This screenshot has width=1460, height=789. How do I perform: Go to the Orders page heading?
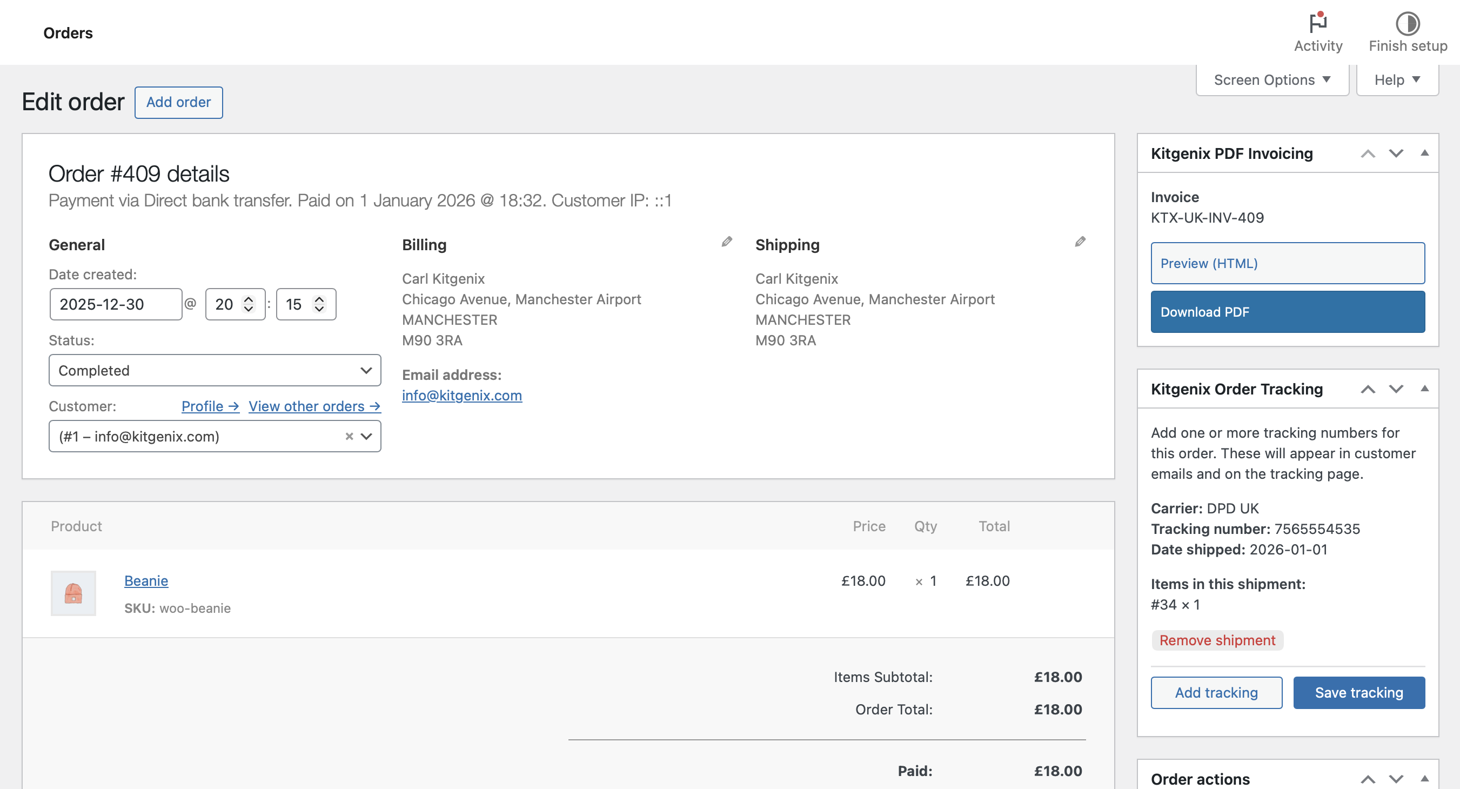(x=68, y=32)
